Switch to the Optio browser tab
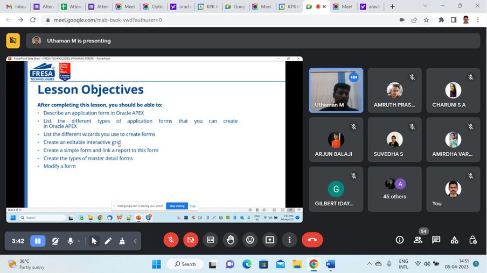This screenshot has height=273, width=487. click(x=154, y=6)
